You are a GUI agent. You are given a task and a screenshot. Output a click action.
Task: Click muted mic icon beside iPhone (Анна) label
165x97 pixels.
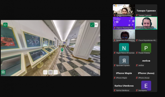(x=137, y=78)
